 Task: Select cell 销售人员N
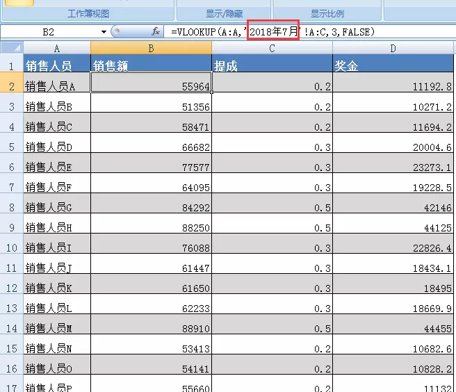click(x=57, y=344)
